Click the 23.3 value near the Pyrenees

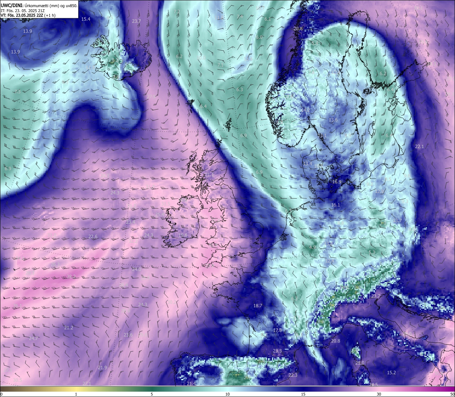click(x=277, y=351)
